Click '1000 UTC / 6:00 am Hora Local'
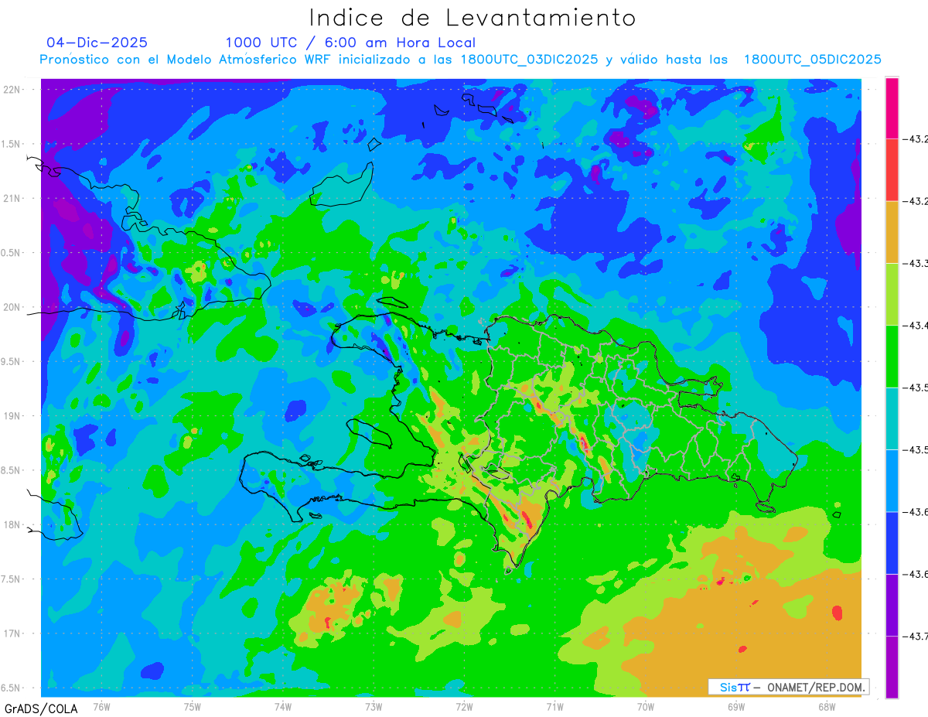 [350, 43]
